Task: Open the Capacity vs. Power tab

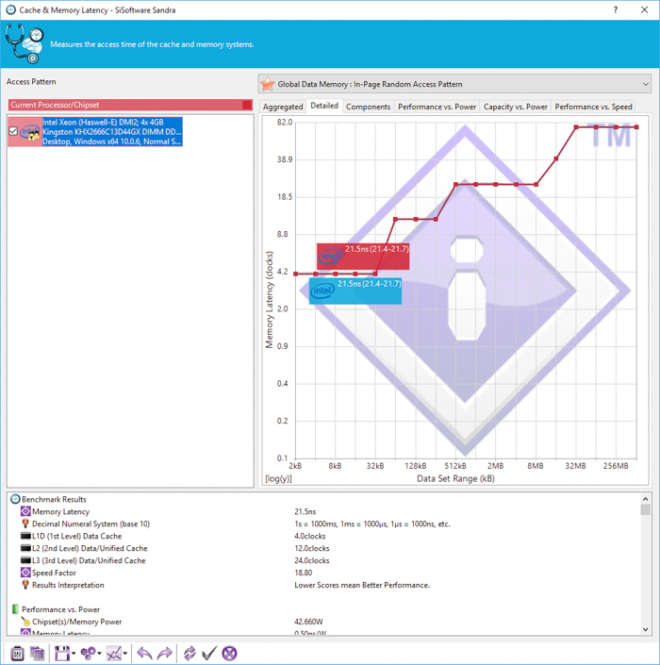Action: (516, 107)
